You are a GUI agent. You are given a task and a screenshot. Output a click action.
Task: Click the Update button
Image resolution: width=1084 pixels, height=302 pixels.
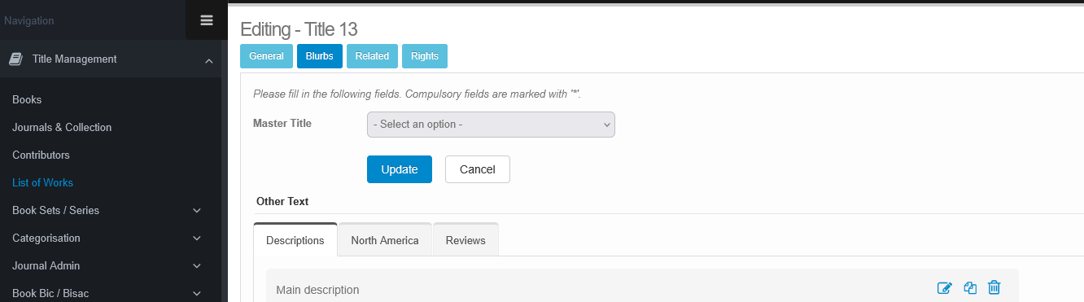(400, 169)
